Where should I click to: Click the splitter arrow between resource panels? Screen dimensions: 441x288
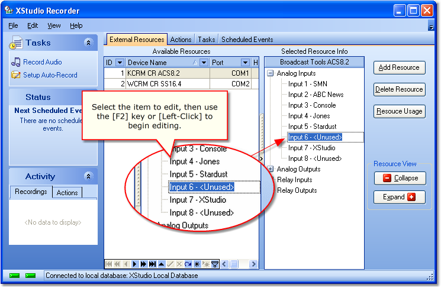click(x=261, y=158)
